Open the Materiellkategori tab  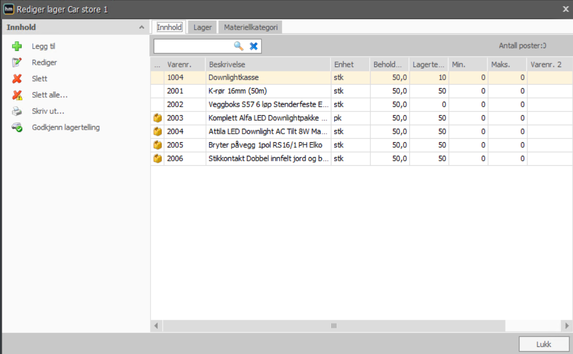tap(251, 27)
